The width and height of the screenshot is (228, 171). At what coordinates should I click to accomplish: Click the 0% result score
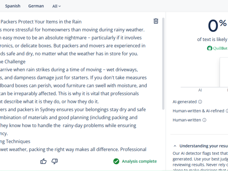pos(217,26)
